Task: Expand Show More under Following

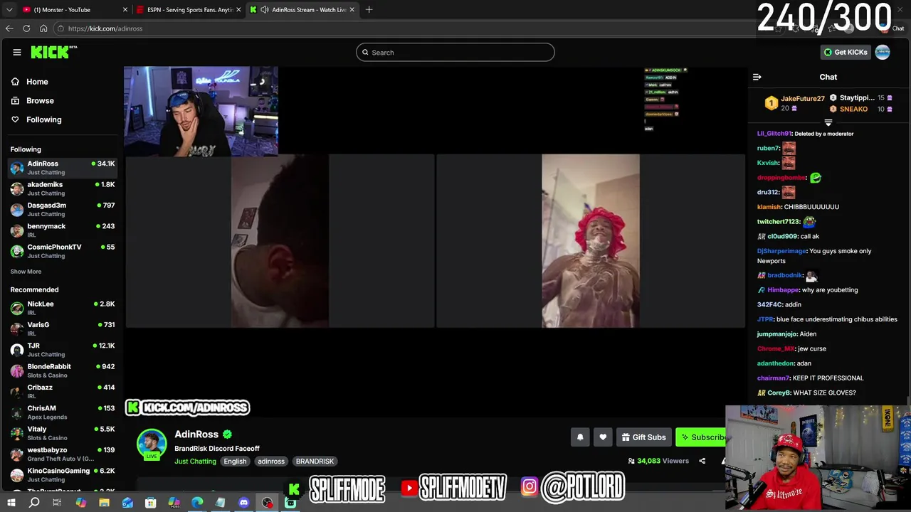Action: coord(26,272)
